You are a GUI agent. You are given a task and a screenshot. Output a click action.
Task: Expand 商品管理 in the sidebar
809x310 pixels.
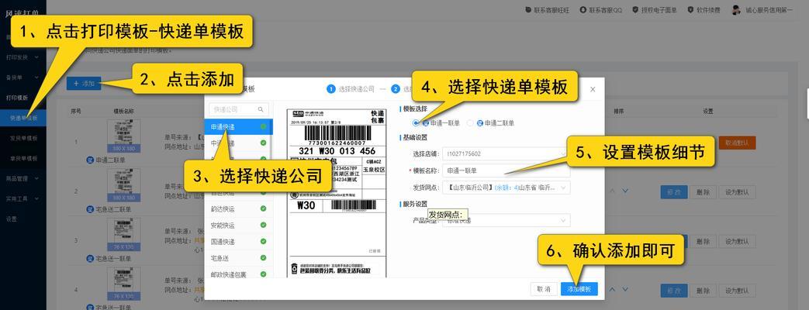(x=22, y=178)
